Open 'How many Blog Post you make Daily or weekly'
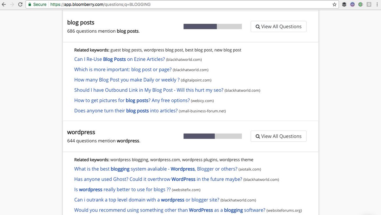The image size is (381, 215). (x=127, y=80)
